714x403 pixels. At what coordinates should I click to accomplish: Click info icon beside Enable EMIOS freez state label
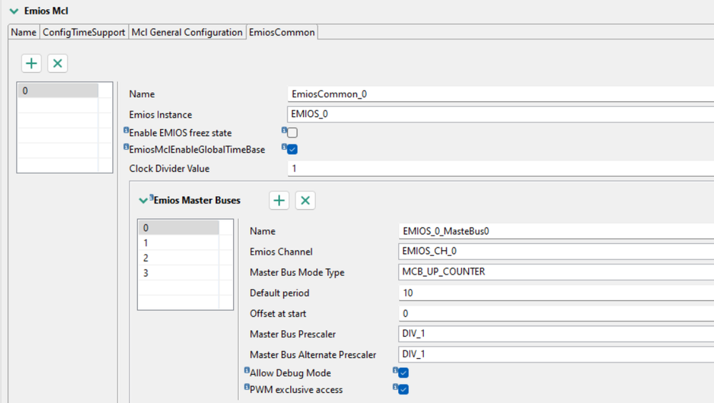point(127,131)
